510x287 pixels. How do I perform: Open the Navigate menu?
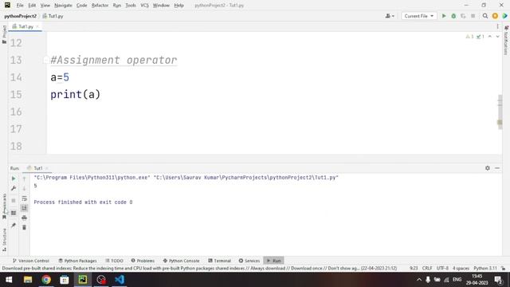(63, 6)
